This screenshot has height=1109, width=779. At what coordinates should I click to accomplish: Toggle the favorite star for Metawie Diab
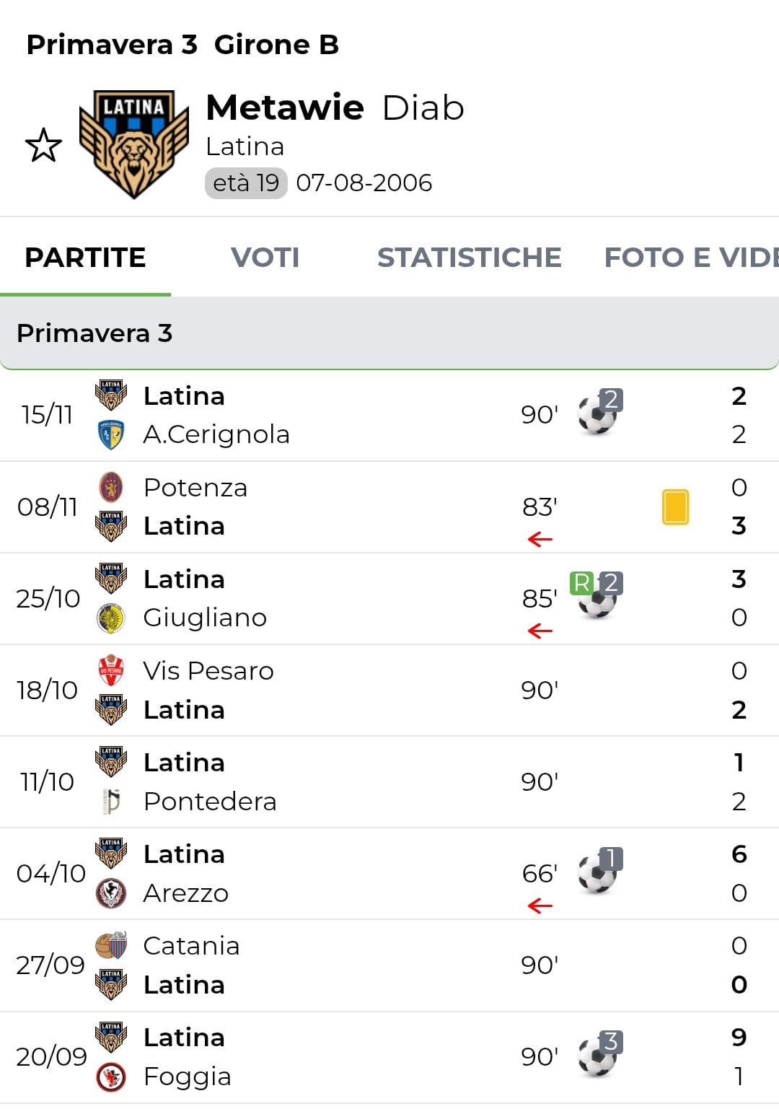[x=43, y=145]
